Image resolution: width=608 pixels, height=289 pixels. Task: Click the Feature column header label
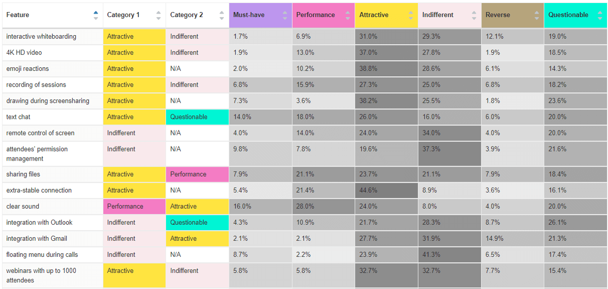coord(18,15)
